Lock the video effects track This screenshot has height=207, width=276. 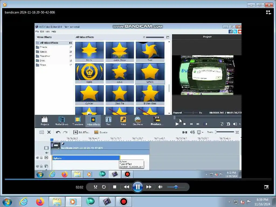[x=41, y=157]
